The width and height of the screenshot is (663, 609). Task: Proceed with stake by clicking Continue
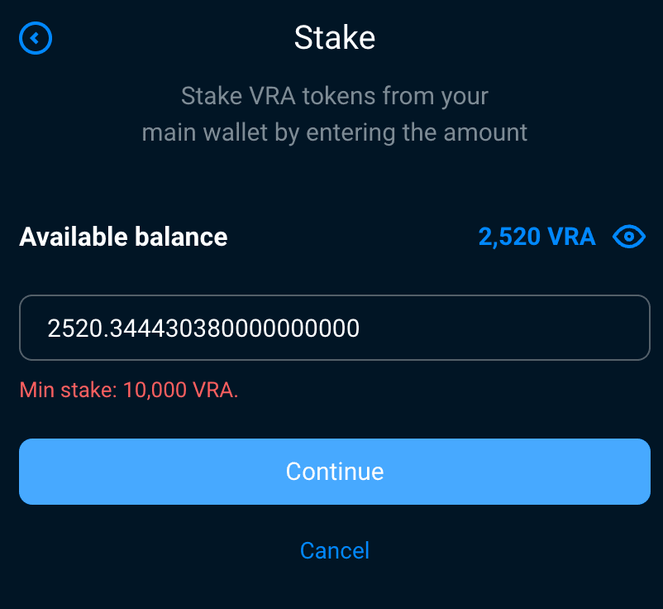pos(335,472)
